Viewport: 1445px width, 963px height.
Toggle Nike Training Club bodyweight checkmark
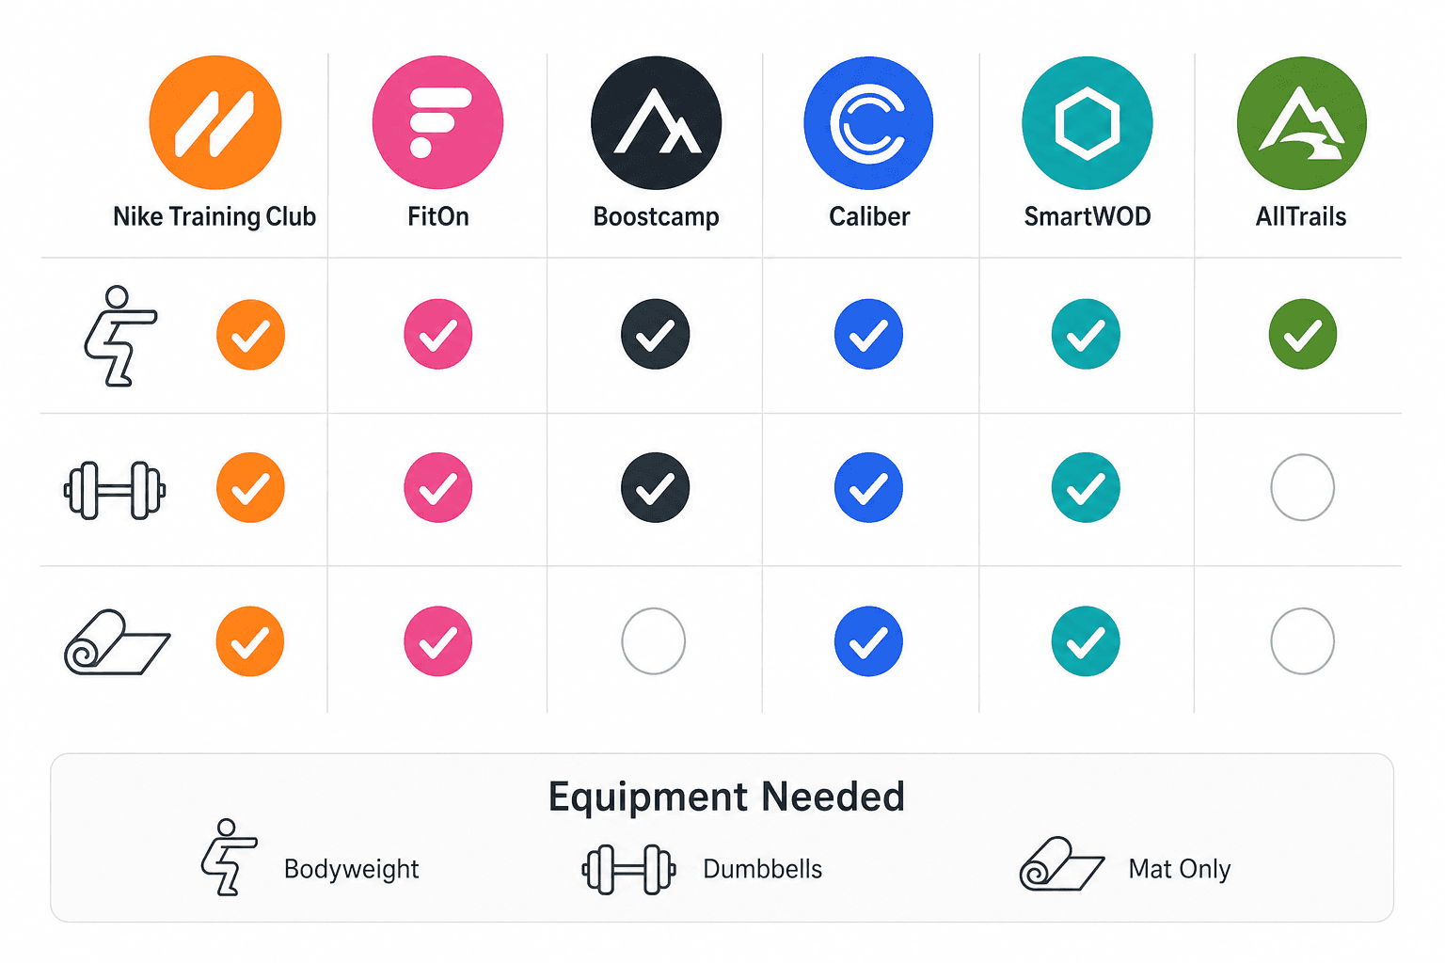[x=250, y=335]
